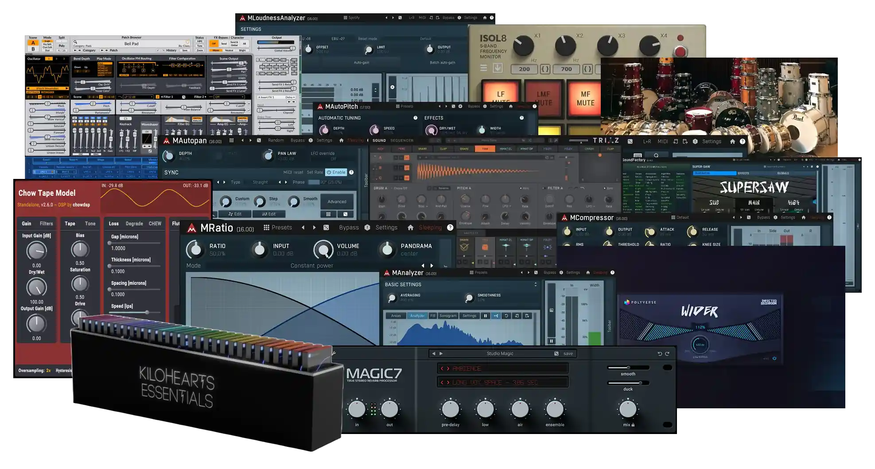Pause the MAnalyzer display
This screenshot has height=469, width=875.
[x=486, y=316]
